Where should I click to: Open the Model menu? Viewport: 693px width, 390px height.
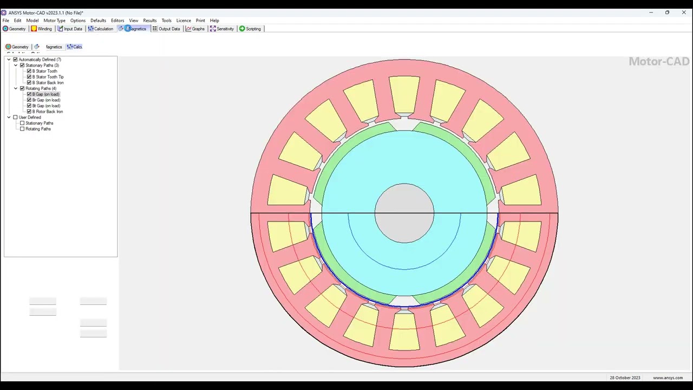[x=32, y=21]
